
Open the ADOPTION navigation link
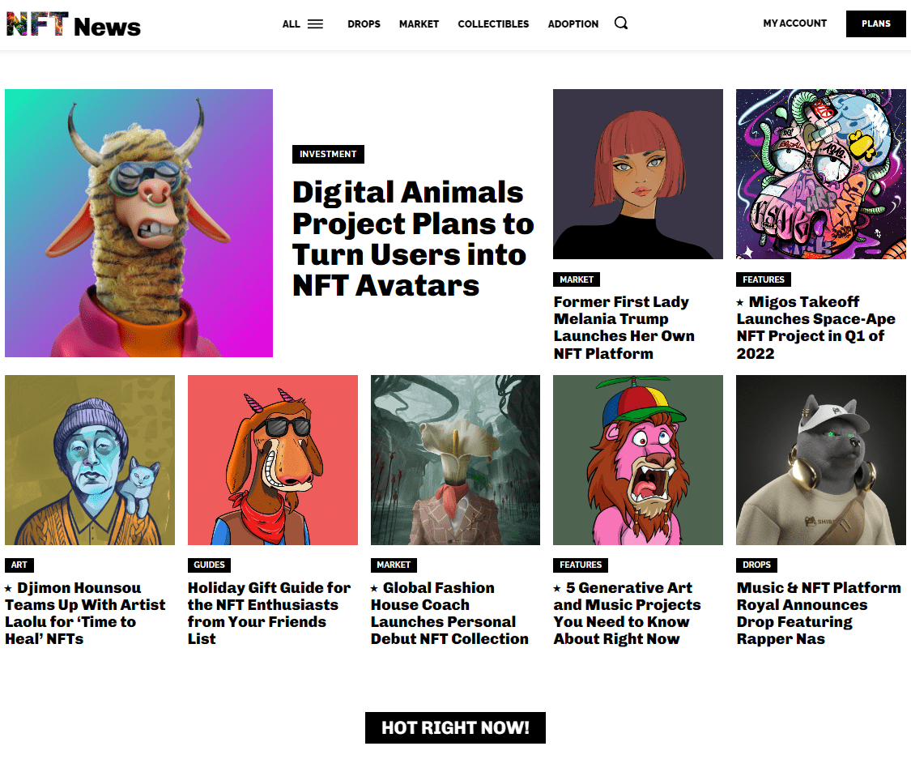click(x=573, y=24)
